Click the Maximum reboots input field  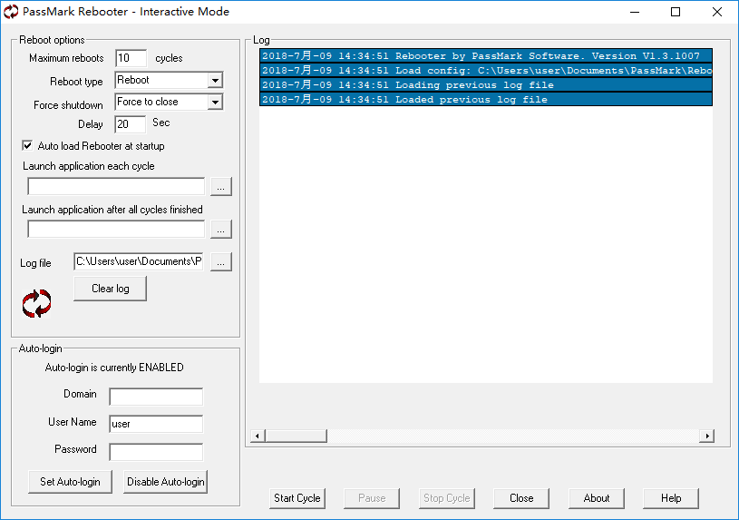pyautogui.click(x=131, y=59)
